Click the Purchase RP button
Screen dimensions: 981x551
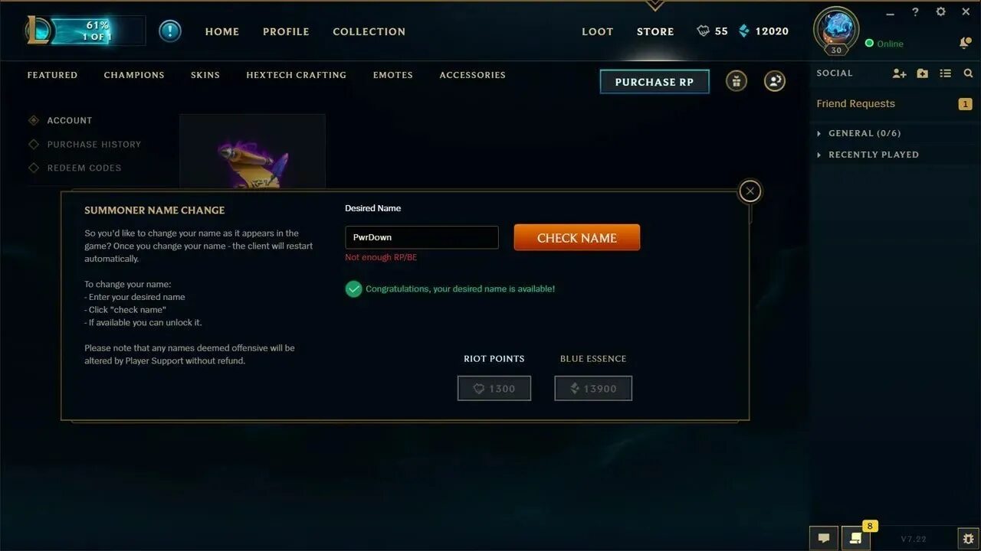(x=655, y=82)
